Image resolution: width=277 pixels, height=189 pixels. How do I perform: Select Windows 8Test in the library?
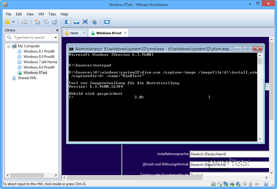pyautogui.click(x=35, y=73)
